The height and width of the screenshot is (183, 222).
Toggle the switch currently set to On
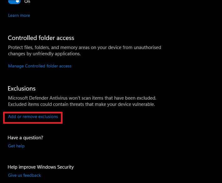click(14, 2)
